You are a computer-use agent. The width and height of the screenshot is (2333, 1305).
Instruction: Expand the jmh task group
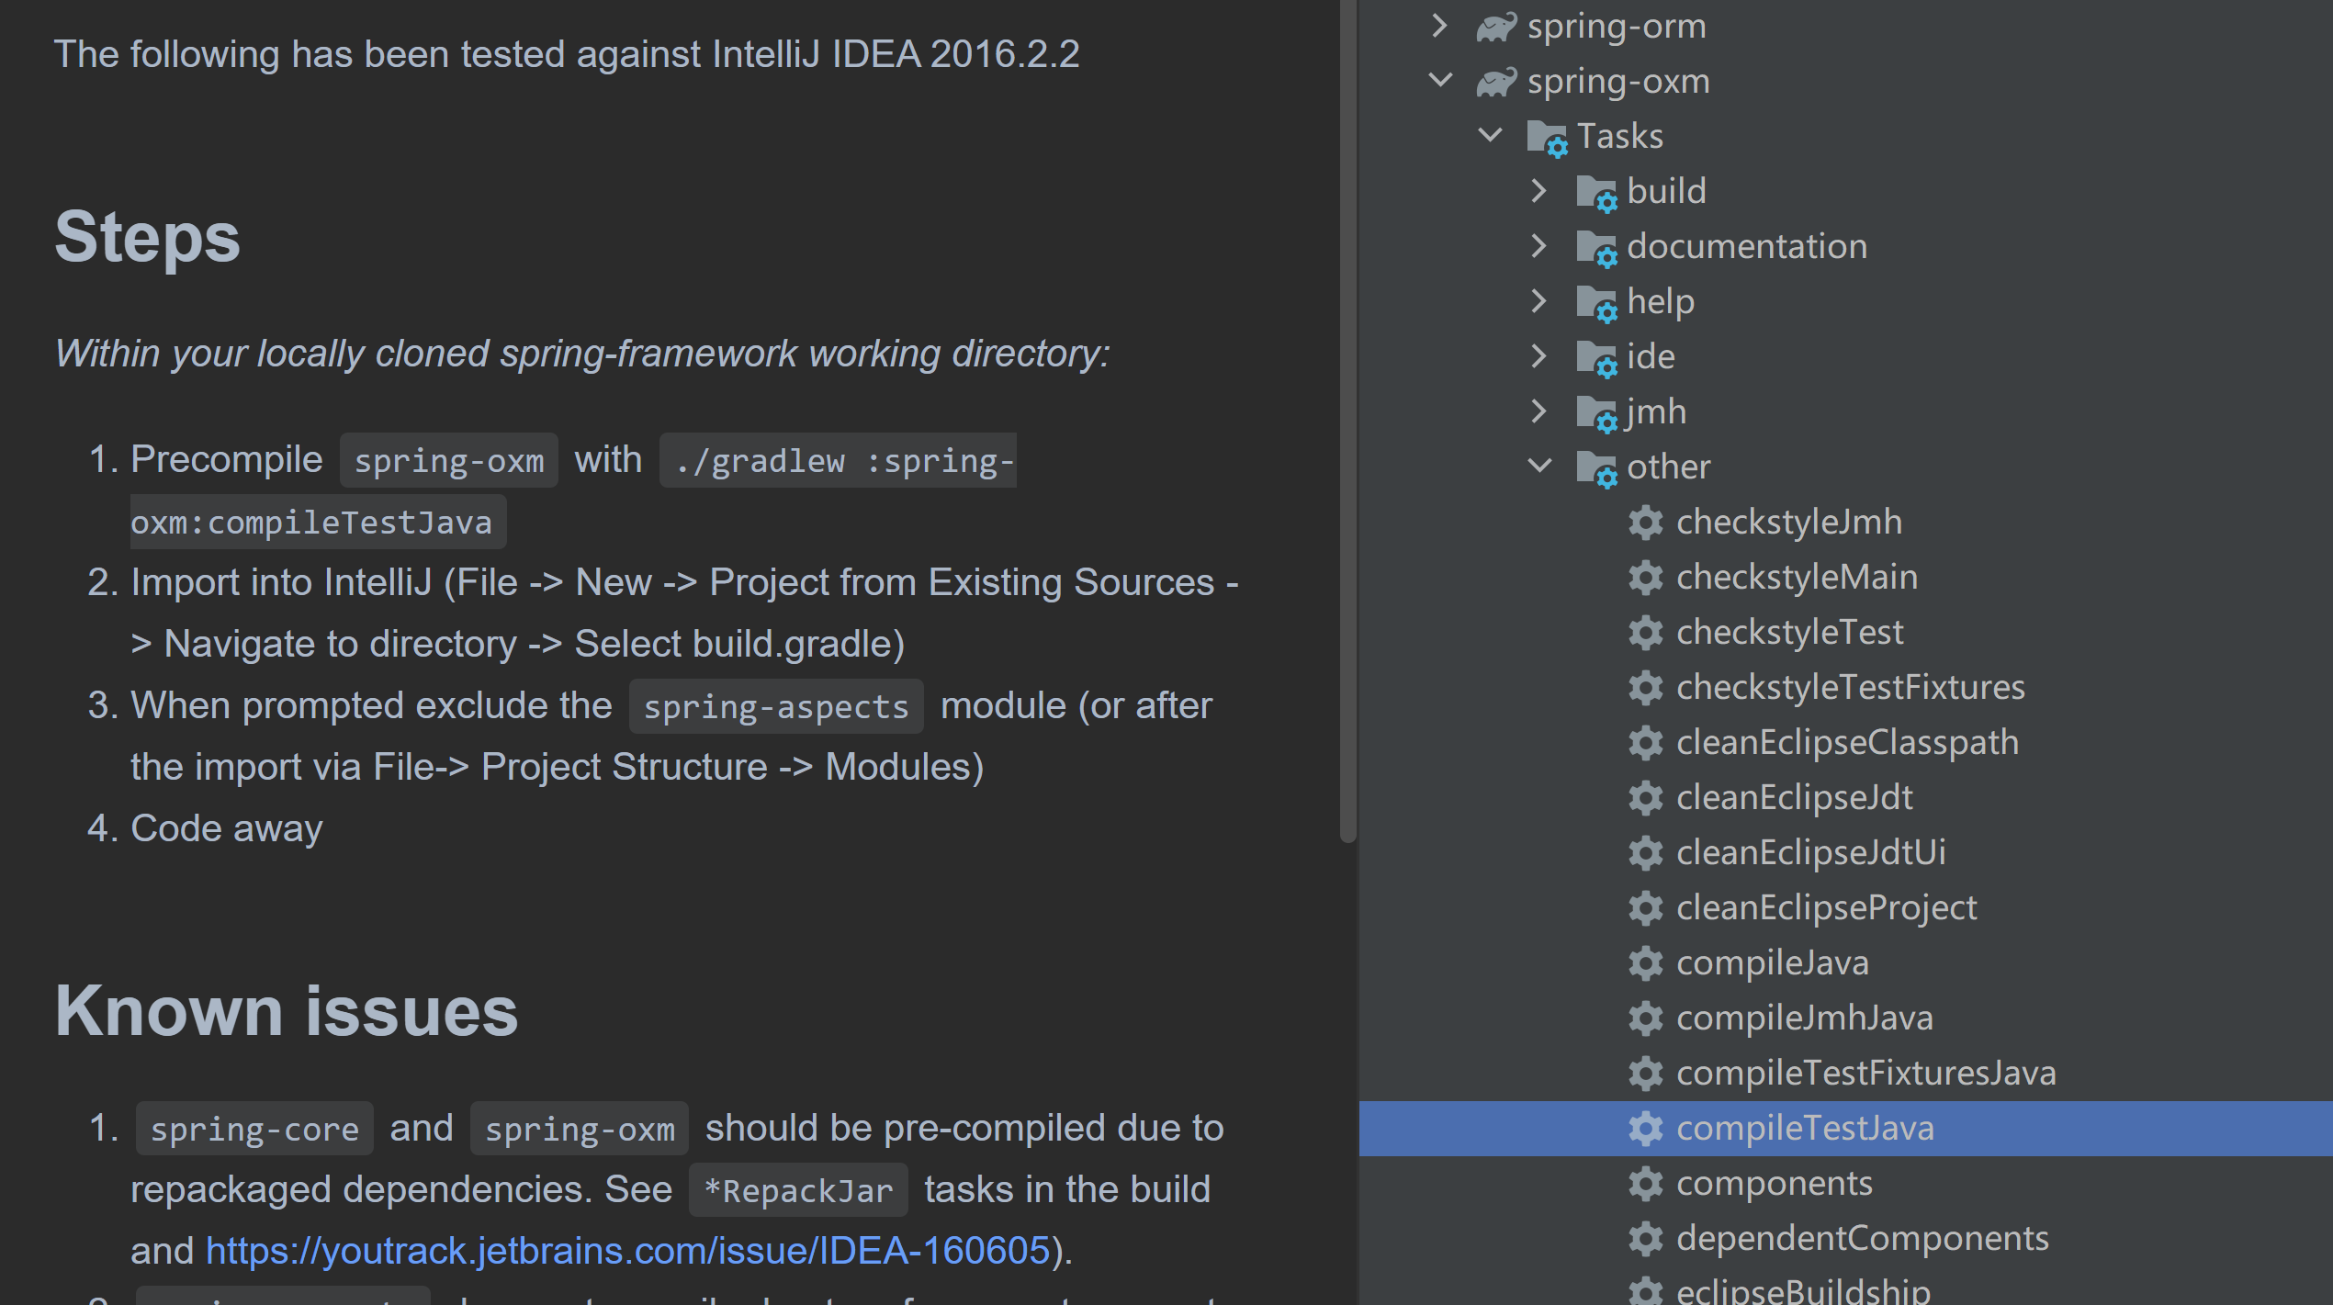coord(1539,411)
